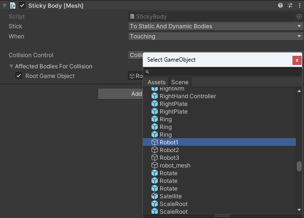The width and height of the screenshot is (304, 218).
Task: Select the Robot1 list entry
Action: click(x=219, y=142)
